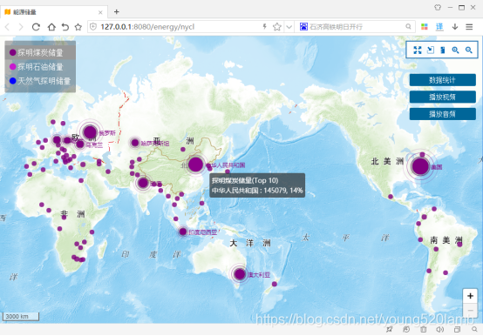The height and width of the screenshot is (336, 483).
Task: Click the full-extent arrows icon in map toolbar
Action: (418, 50)
